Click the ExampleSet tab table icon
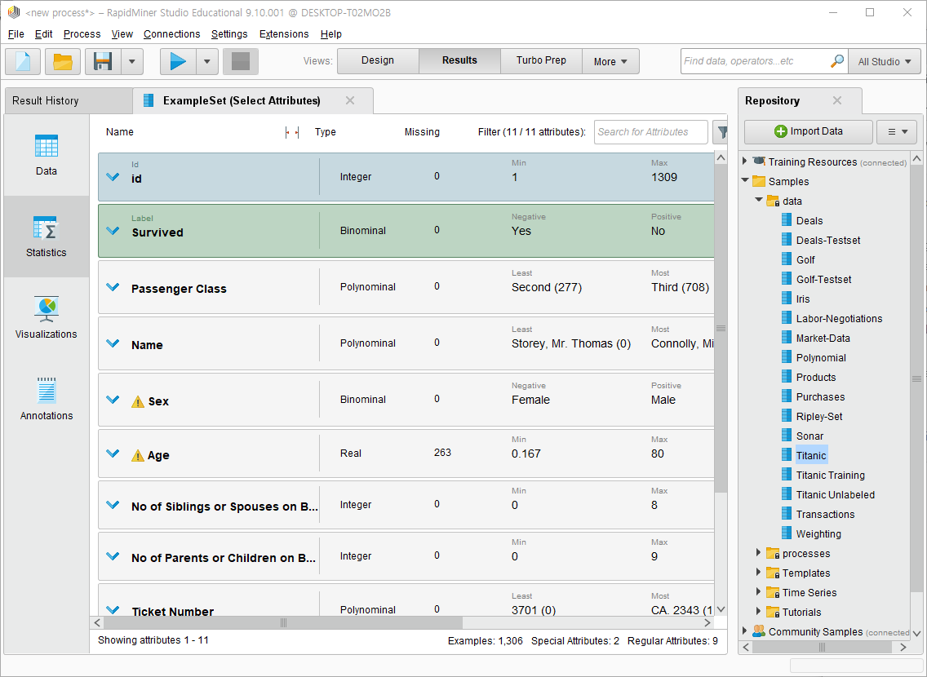The height and width of the screenshot is (677, 927). pyautogui.click(x=149, y=100)
